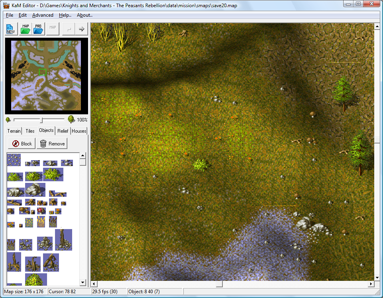Select leaning dead tree with rocks

pyautogui.click(x=51, y=262)
